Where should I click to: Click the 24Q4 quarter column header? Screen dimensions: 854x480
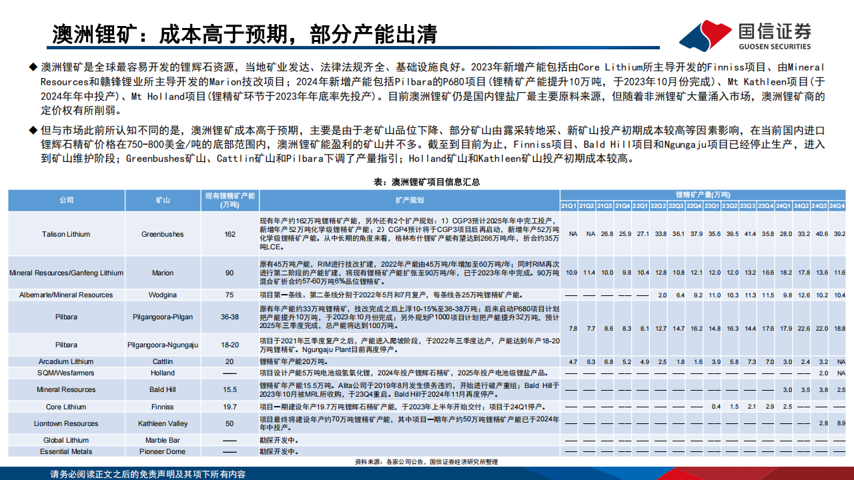837,205
